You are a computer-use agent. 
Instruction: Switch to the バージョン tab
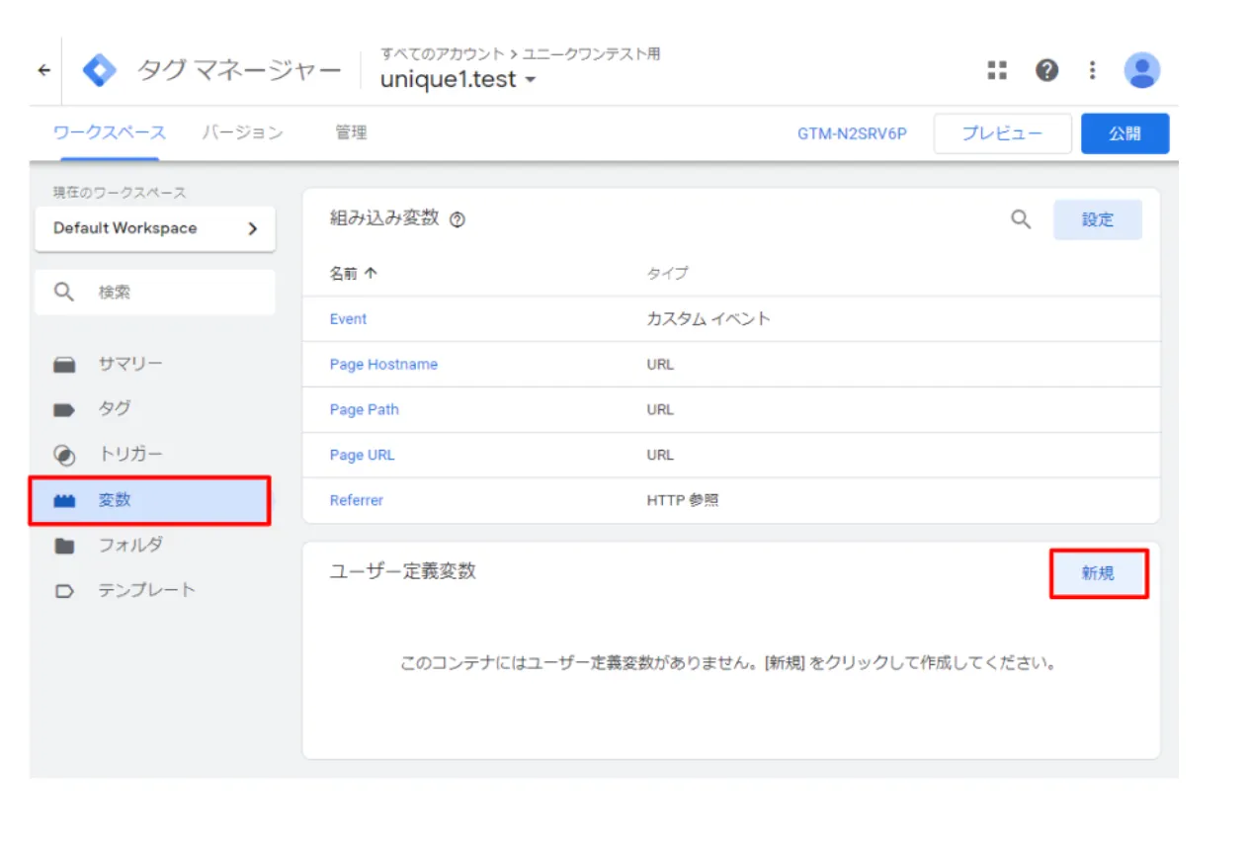pos(242,132)
